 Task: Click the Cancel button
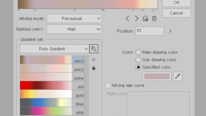177,13
